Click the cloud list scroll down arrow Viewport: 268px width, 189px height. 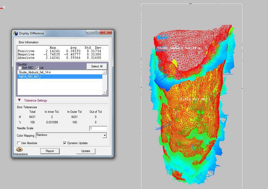coord(104,93)
